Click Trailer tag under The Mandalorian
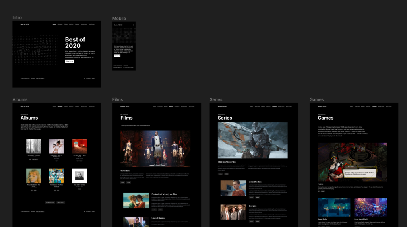This screenshot has width=407, height=227. coord(220,174)
